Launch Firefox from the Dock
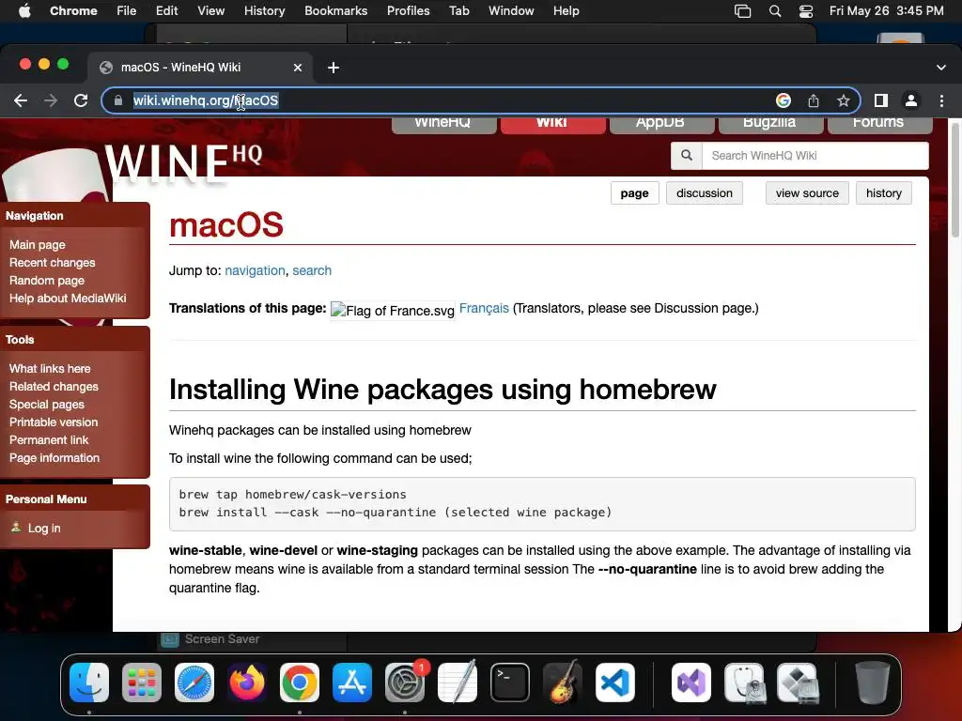The height and width of the screenshot is (721, 962). [x=247, y=683]
